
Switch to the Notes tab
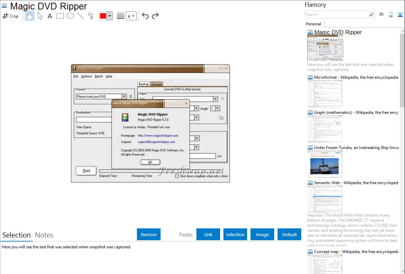click(x=44, y=235)
